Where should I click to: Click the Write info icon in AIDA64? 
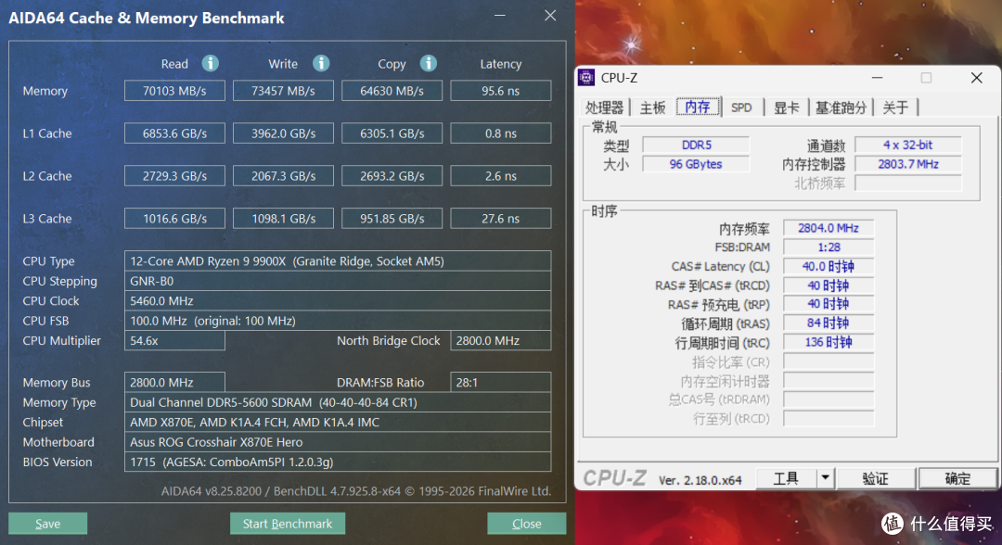pyautogui.click(x=321, y=63)
